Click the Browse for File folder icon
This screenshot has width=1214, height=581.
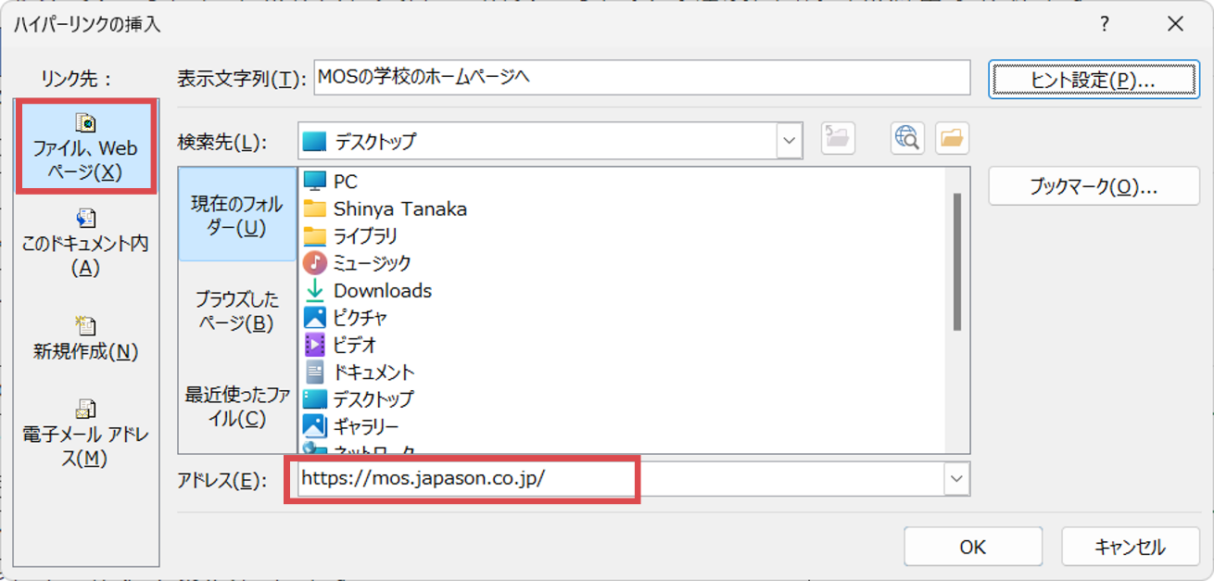(952, 139)
